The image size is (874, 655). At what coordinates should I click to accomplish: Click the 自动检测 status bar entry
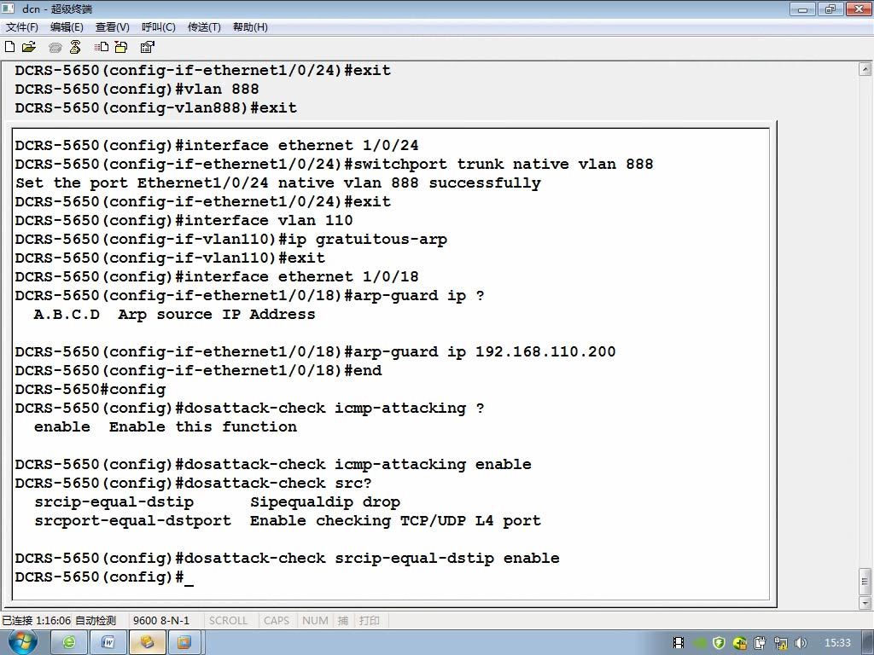click(x=96, y=620)
